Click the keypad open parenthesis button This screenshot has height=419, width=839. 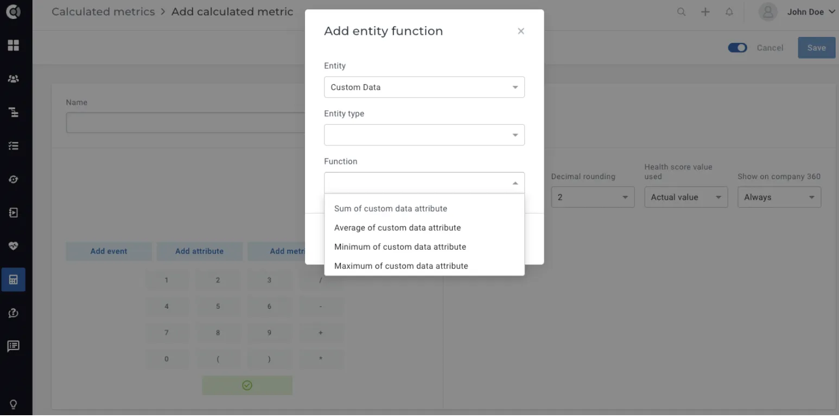tap(218, 359)
